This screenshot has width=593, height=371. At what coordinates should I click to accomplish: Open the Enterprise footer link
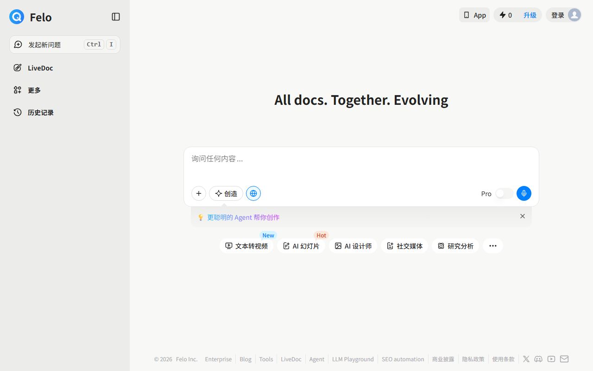tap(218, 359)
